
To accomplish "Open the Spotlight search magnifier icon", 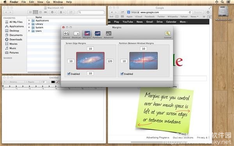I will point(222,2).
